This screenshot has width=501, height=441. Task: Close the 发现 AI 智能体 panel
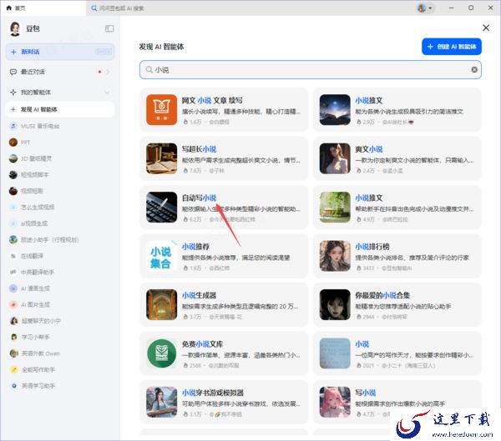486,28
